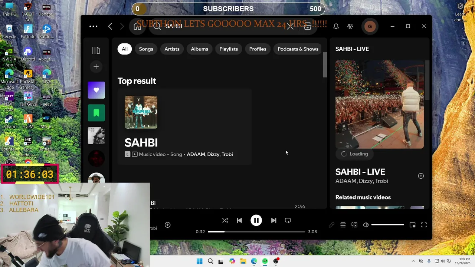
Task: Open FiveM desktop shortcut
Action: [28, 122]
